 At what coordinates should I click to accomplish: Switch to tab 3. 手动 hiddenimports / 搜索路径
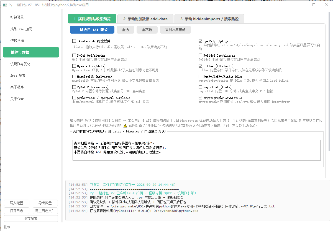[x=209, y=19]
